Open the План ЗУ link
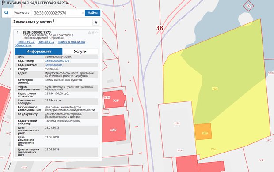 (x=26, y=42)
